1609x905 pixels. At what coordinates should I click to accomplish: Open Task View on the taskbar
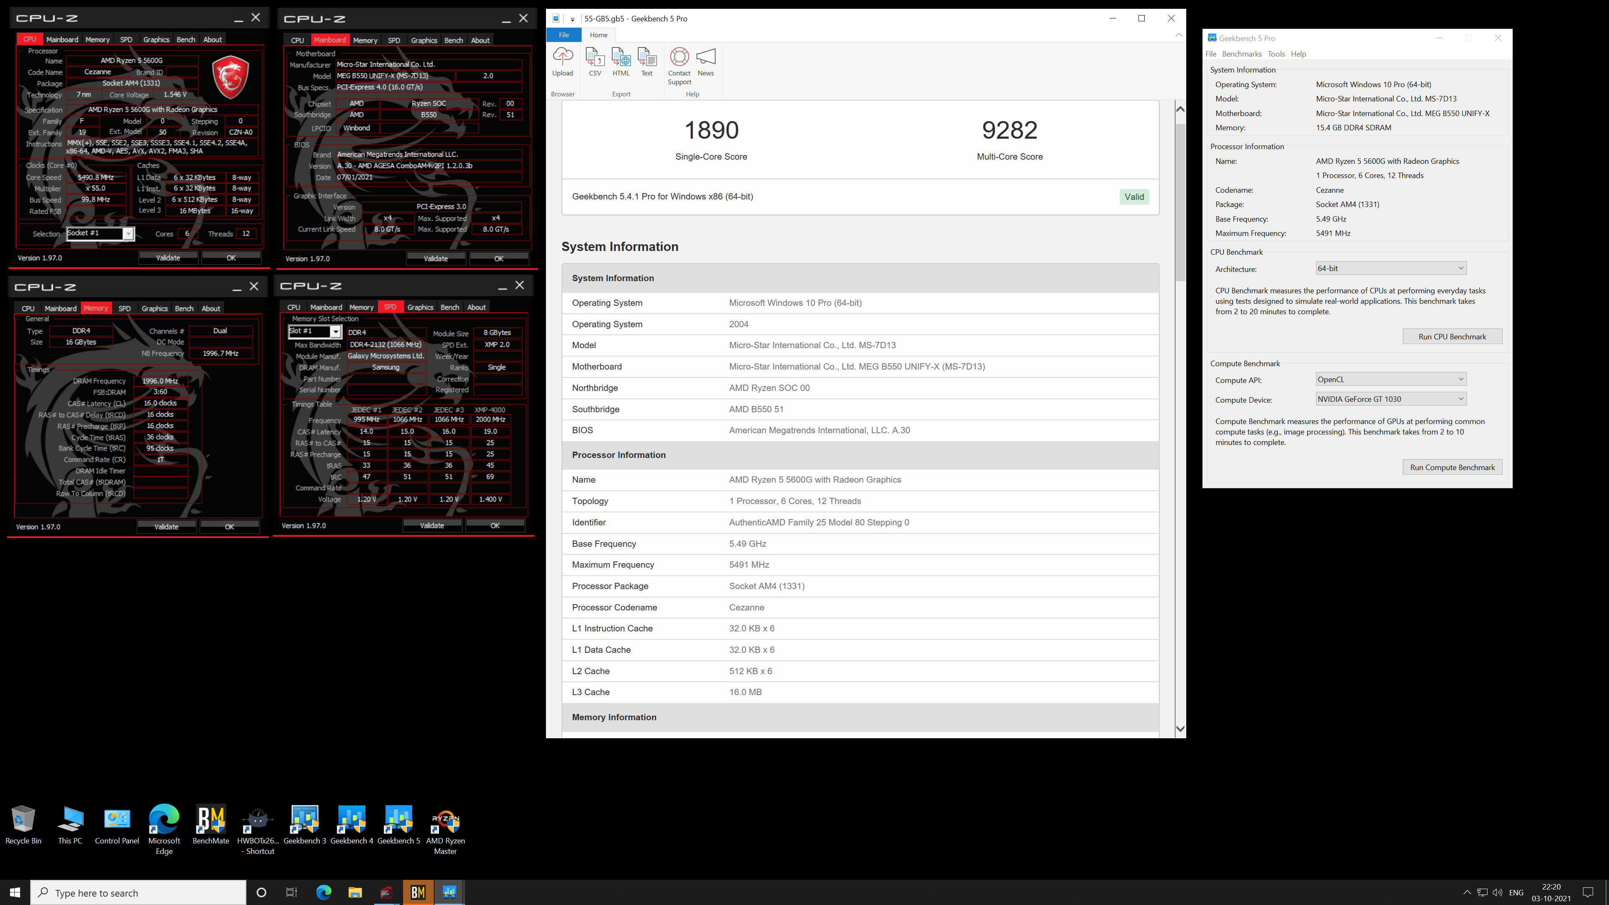pos(291,892)
